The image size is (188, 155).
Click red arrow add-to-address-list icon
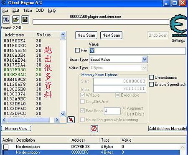coord(71,120)
